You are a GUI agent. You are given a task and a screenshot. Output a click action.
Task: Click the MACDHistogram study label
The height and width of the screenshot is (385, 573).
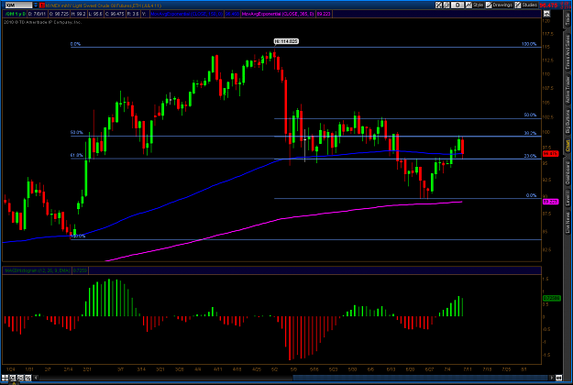37,270
